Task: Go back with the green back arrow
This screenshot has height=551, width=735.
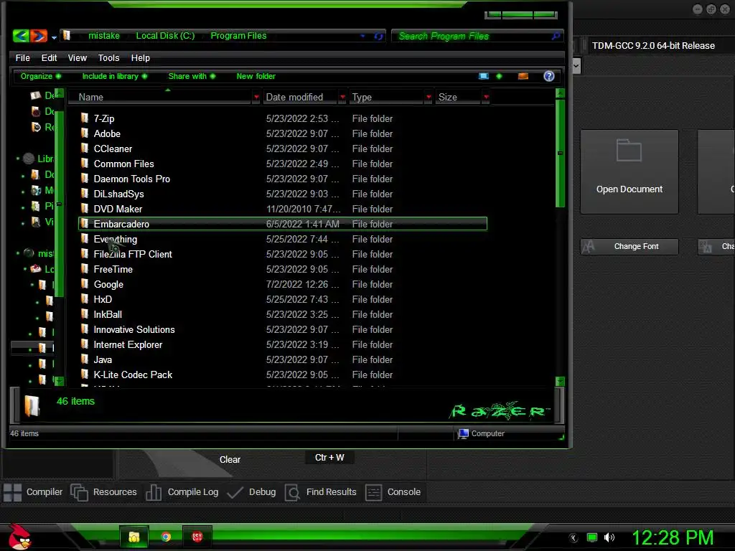Action: [21, 36]
